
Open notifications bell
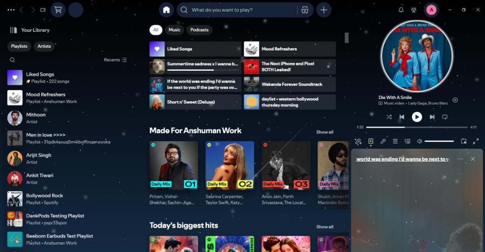point(401,10)
